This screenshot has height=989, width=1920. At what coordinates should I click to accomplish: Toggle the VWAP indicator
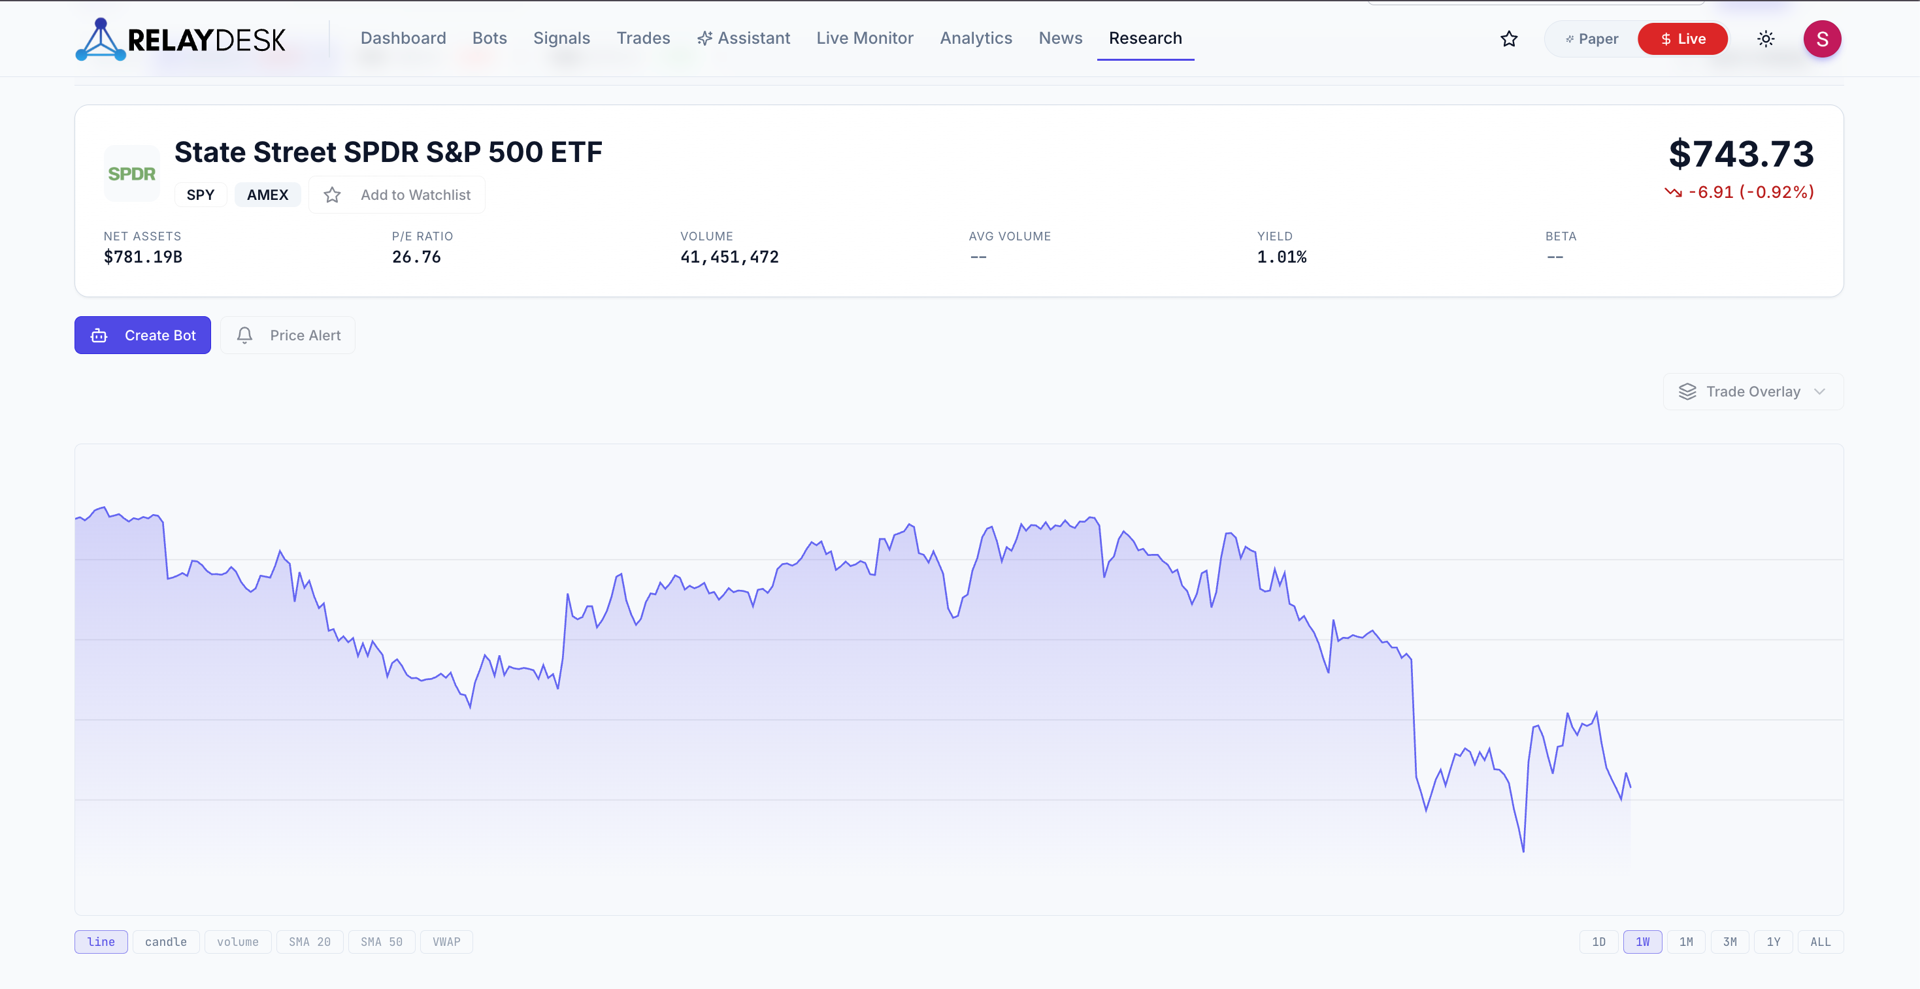446,941
